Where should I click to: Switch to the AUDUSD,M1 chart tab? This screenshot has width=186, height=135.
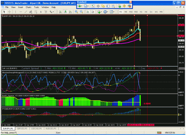click(51, 128)
